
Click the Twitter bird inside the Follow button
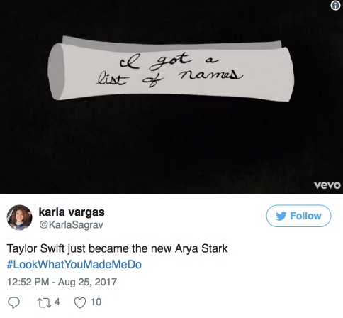(x=281, y=216)
